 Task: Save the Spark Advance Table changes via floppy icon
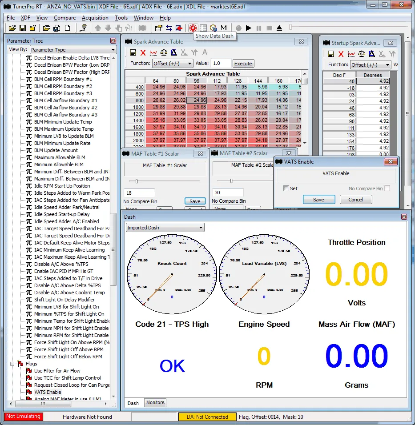point(133,52)
